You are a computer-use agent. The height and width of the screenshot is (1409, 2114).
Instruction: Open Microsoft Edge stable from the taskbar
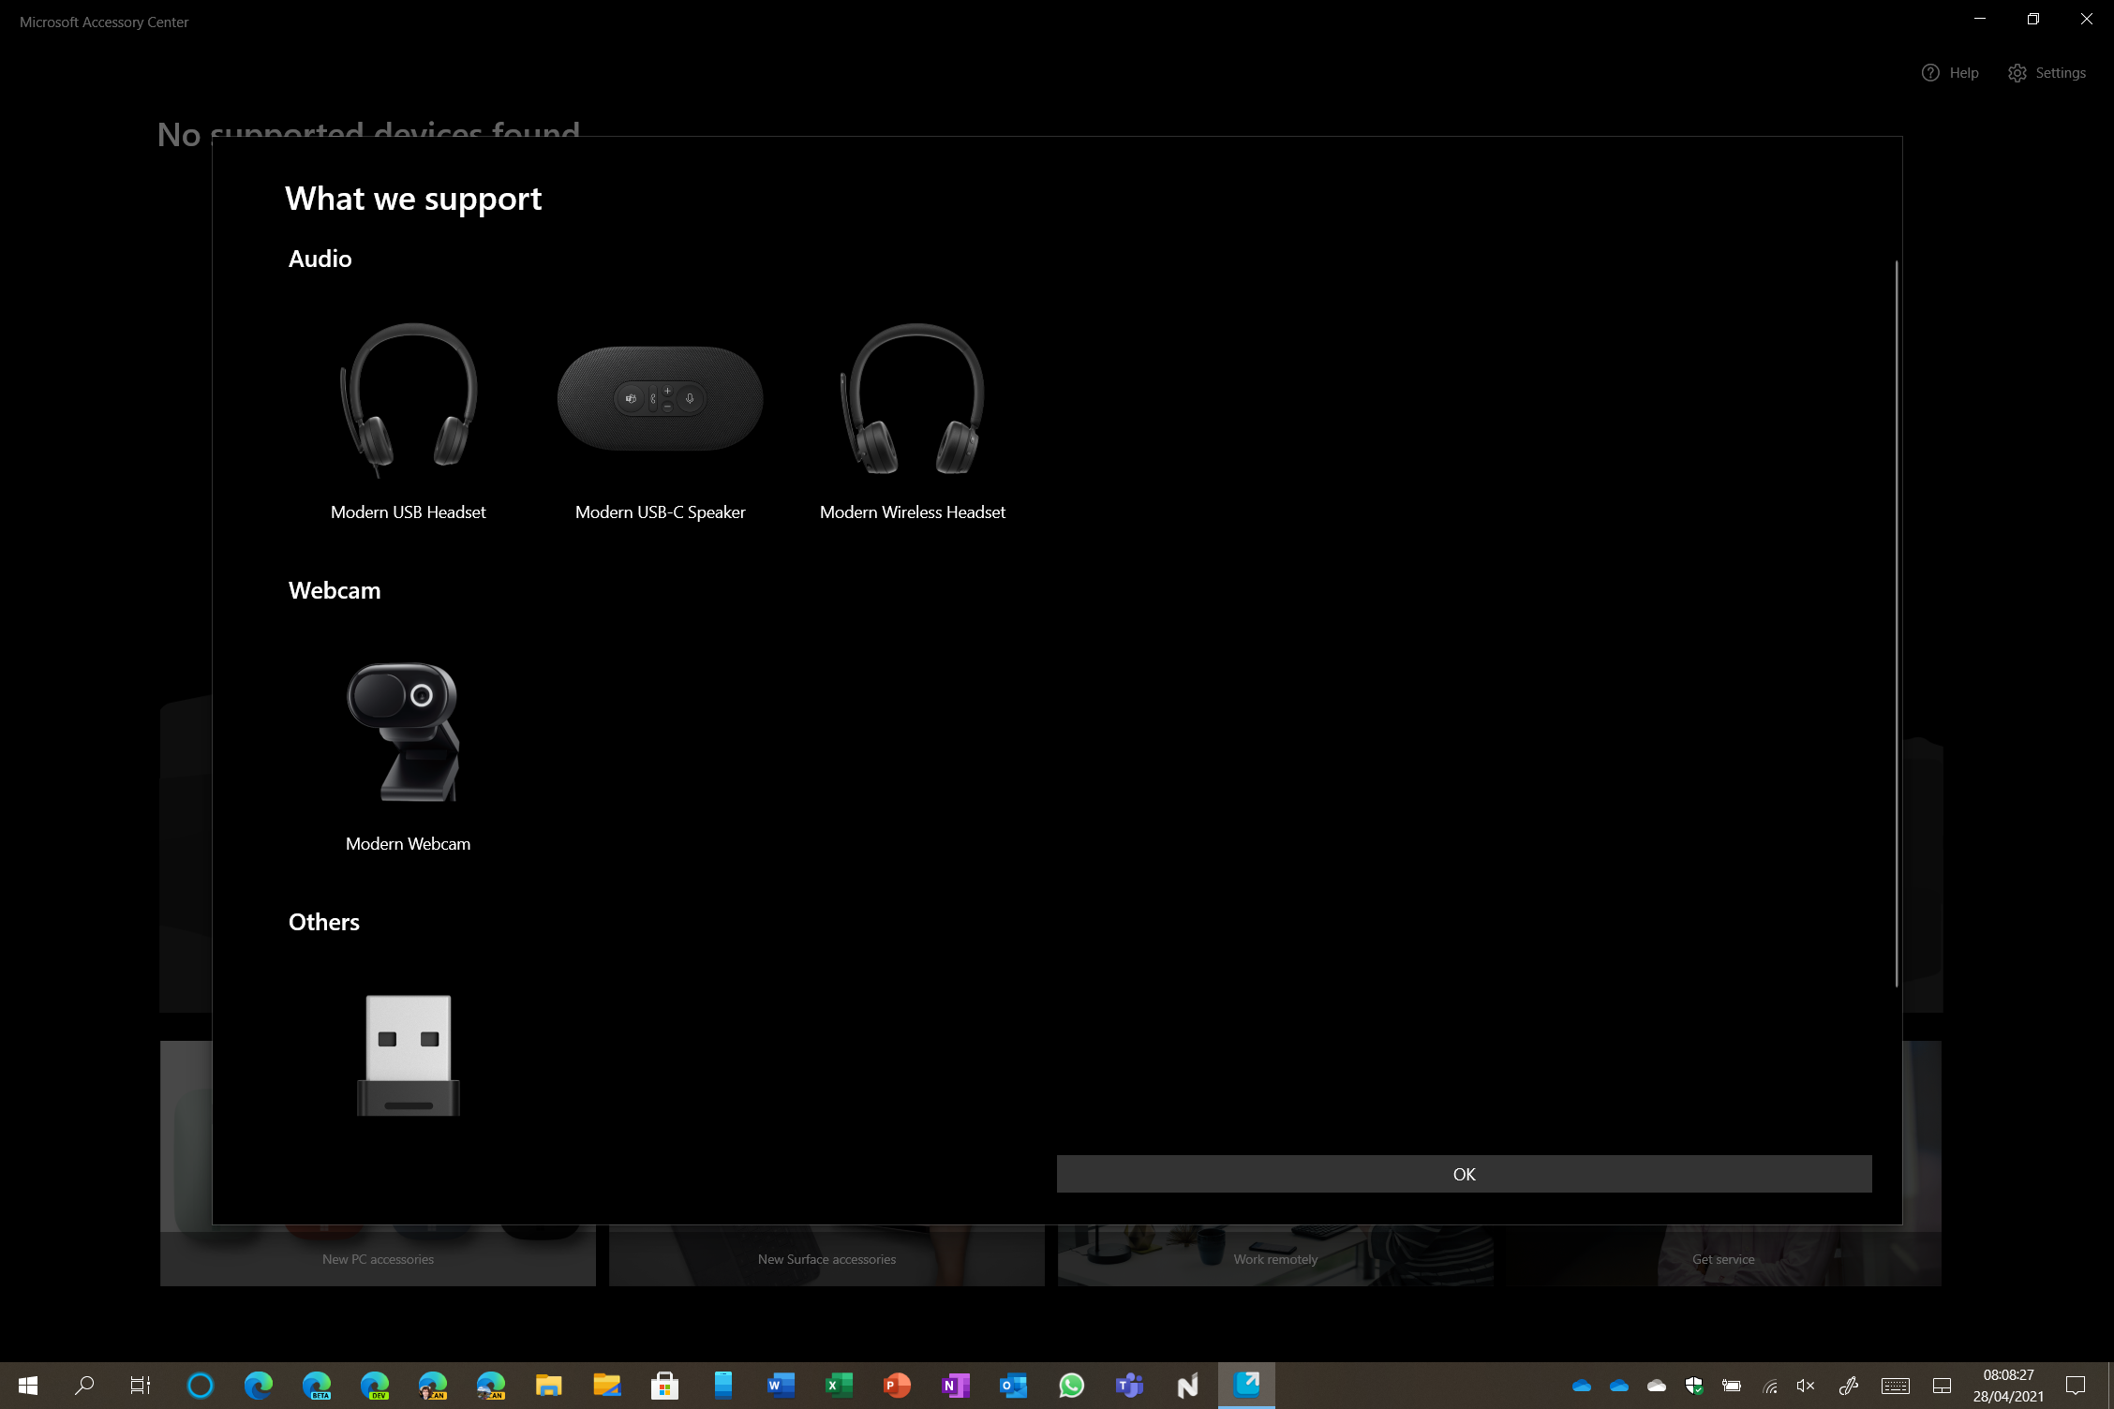click(259, 1386)
